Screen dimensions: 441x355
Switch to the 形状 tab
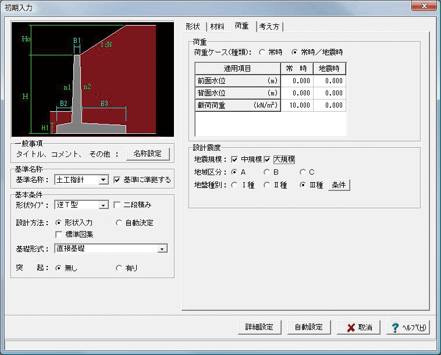tap(193, 27)
